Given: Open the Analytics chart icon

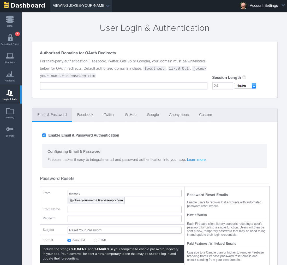Looking at the screenshot, I should (x=10, y=74).
